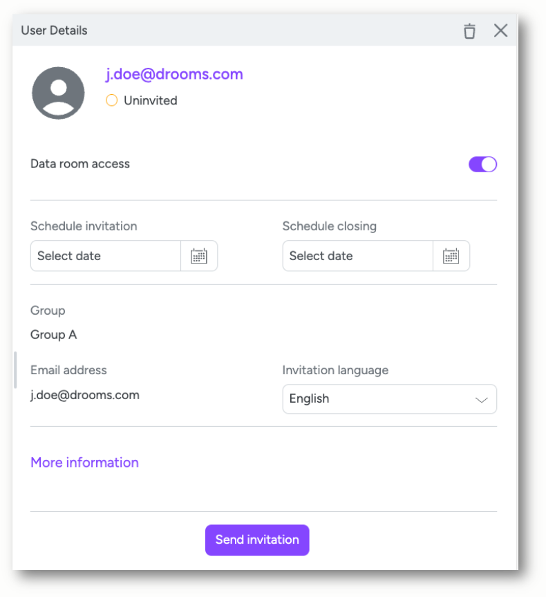Click the Uninvited status circle icon
The height and width of the screenshot is (597, 546).
pos(111,100)
